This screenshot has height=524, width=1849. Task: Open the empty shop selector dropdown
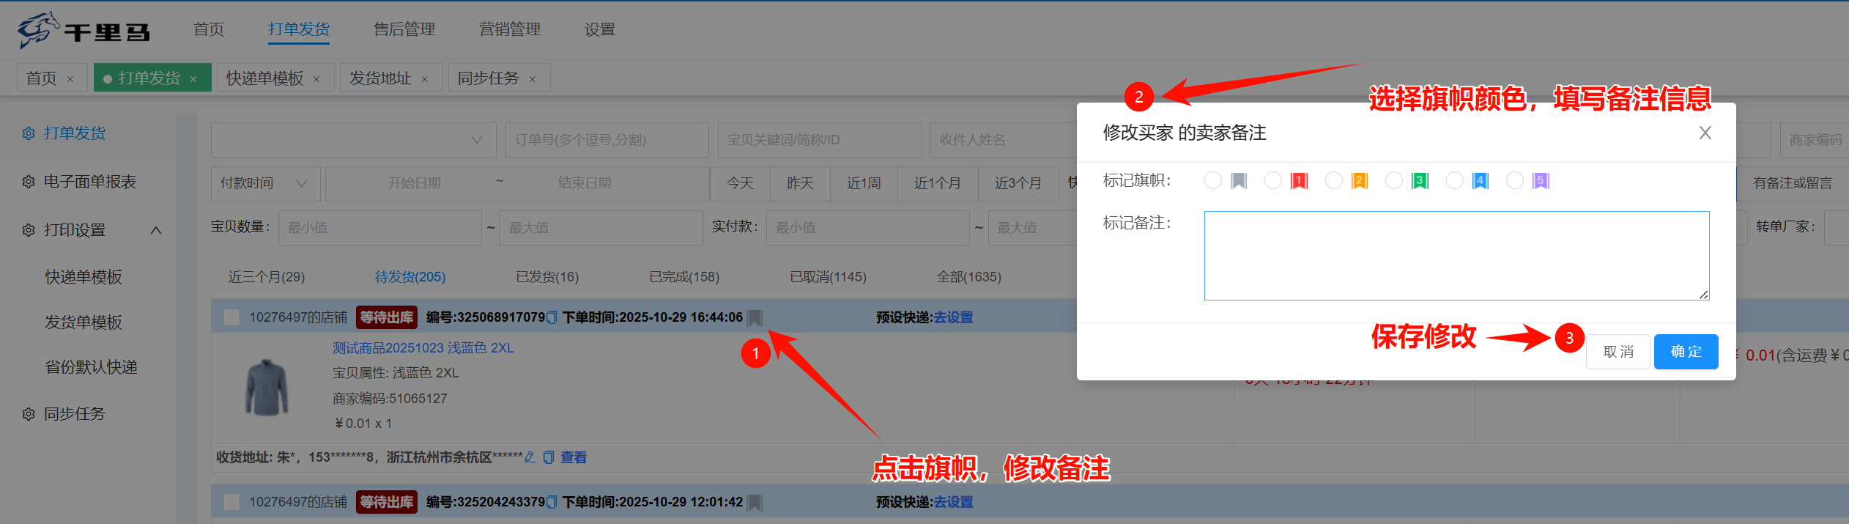pyautogui.click(x=353, y=140)
